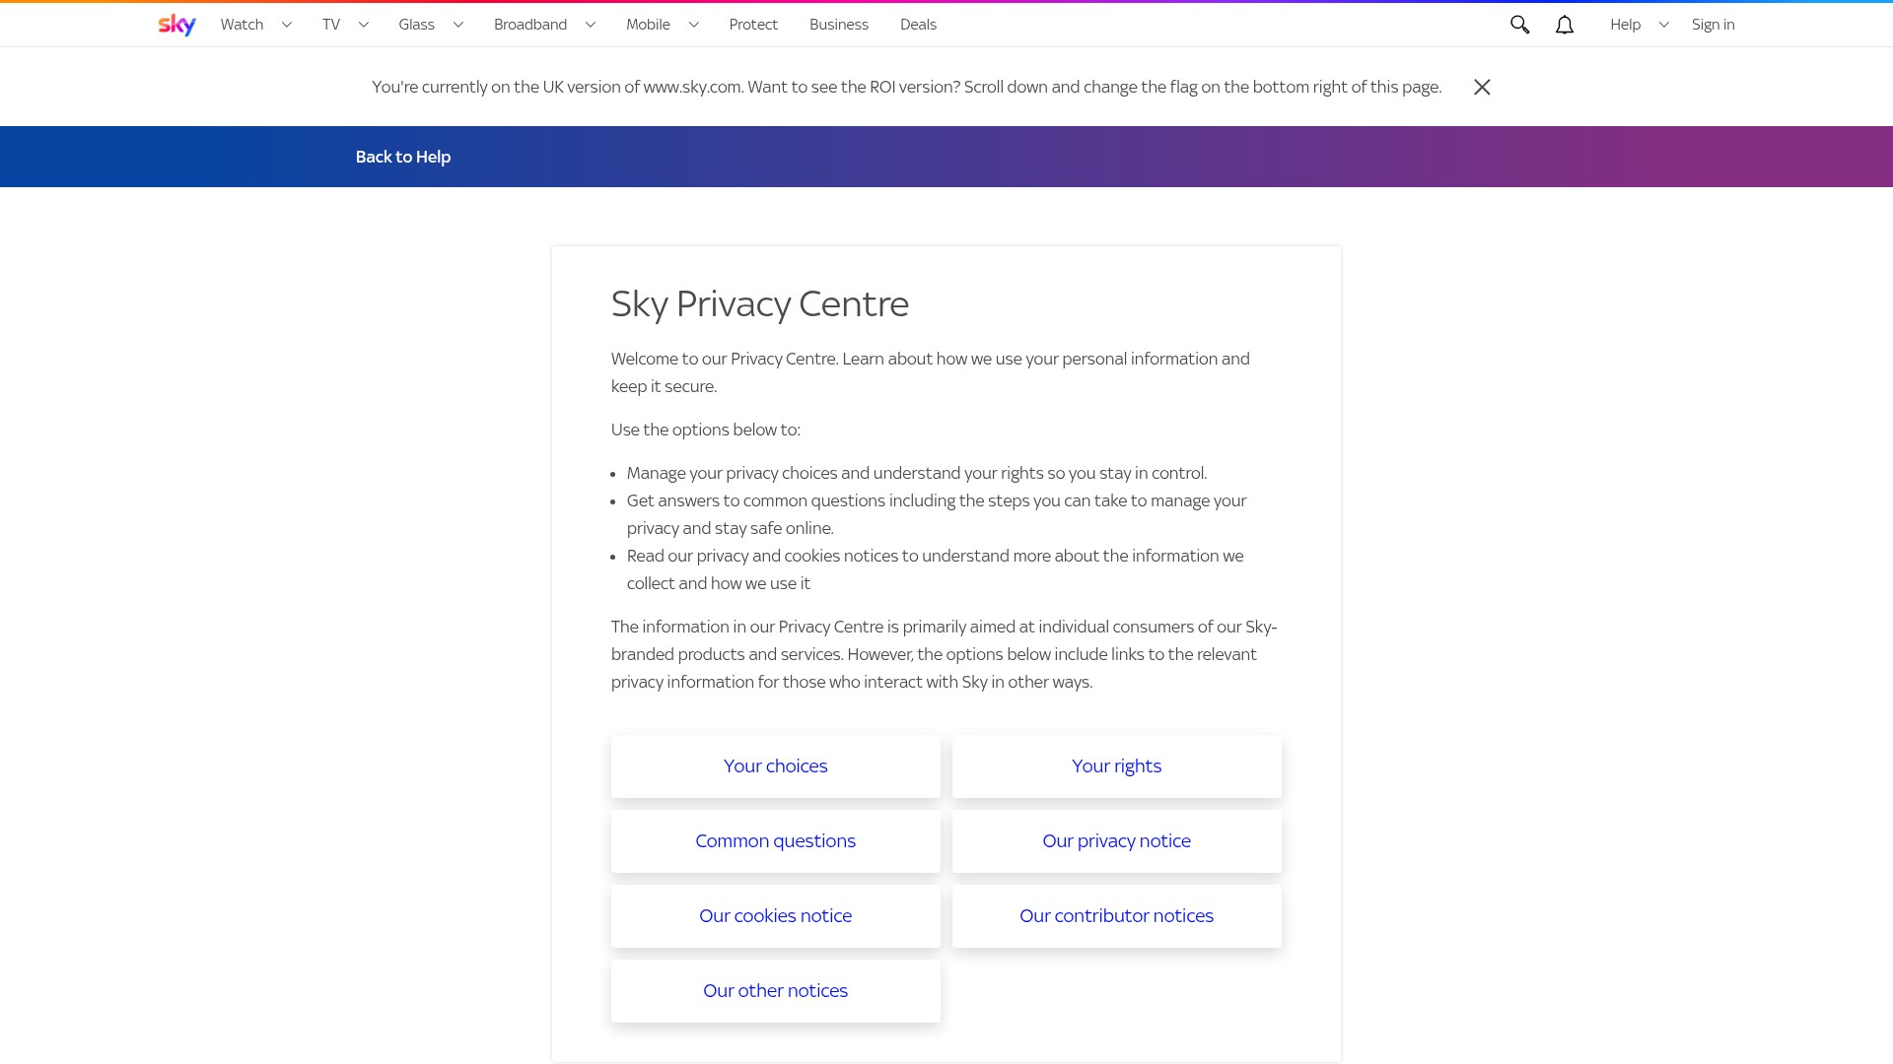Open Our other notices
1893x1064 pixels.
pos(776,991)
